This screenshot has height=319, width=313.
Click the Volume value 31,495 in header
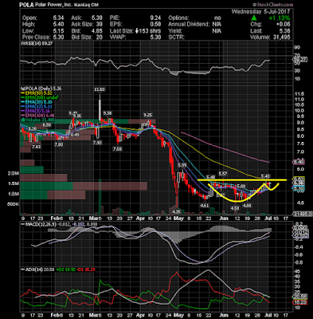[x=282, y=37]
